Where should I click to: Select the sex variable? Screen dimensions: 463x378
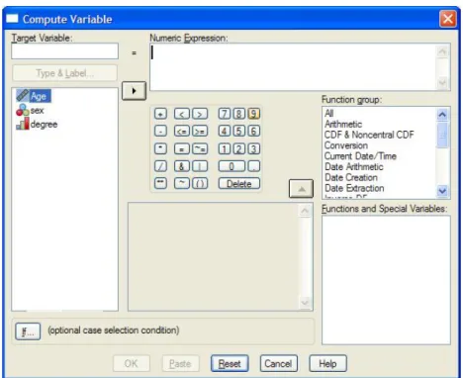(30, 110)
